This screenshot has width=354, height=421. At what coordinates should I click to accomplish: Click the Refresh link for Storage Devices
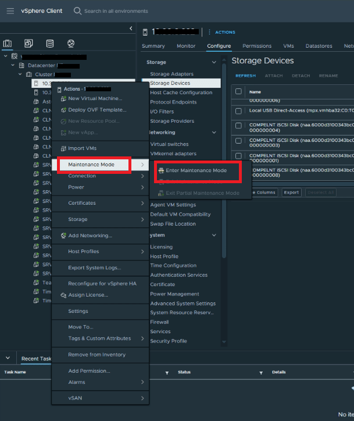point(245,76)
